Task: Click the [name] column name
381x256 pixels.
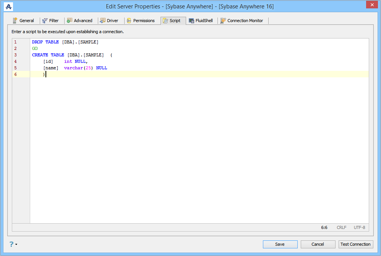Action: coord(51,68)
